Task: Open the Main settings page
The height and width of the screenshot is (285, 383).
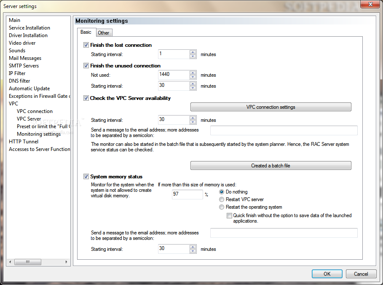Action: click(x=14, y=20)
